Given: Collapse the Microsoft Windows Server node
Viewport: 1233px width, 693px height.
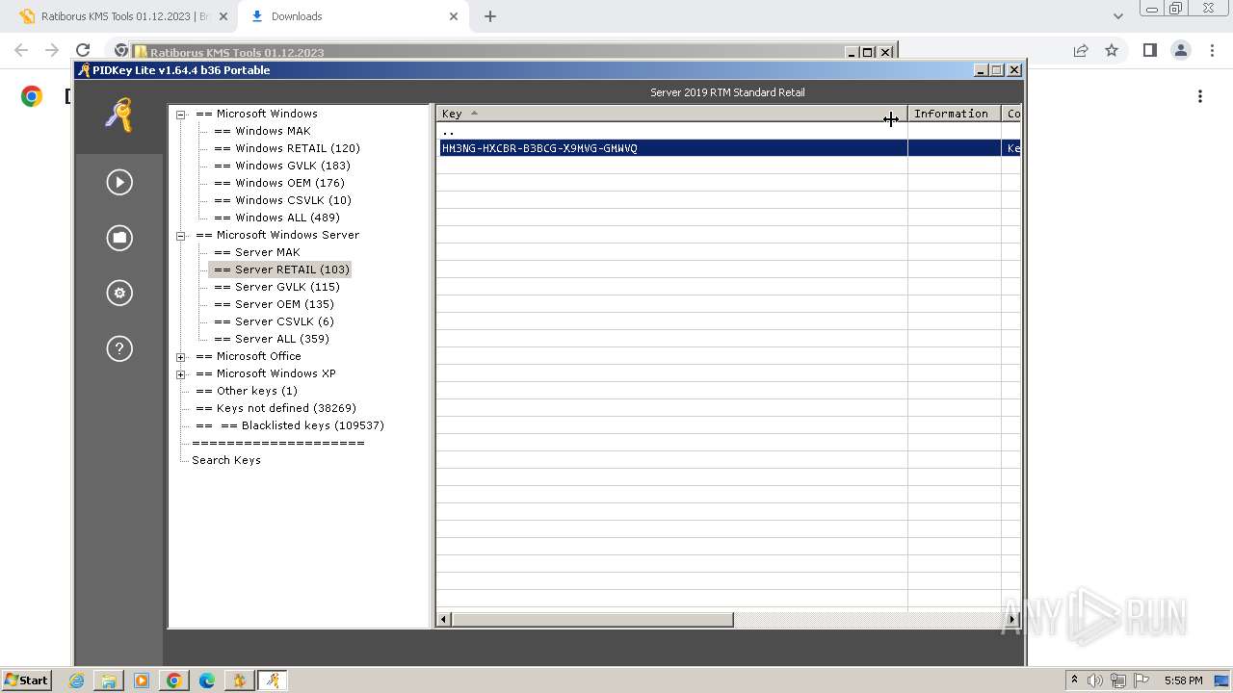Looking at the screenshot, I should coord(180,236).
